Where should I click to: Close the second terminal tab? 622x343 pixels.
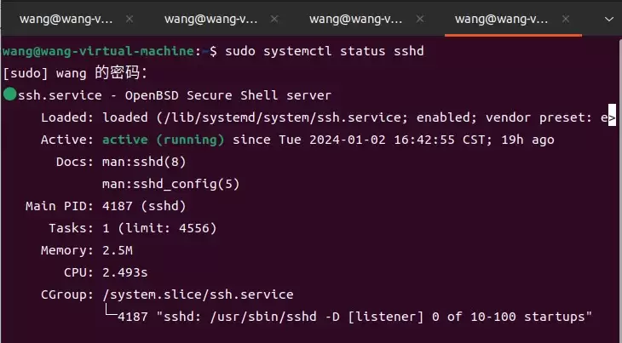click(274, 19)
